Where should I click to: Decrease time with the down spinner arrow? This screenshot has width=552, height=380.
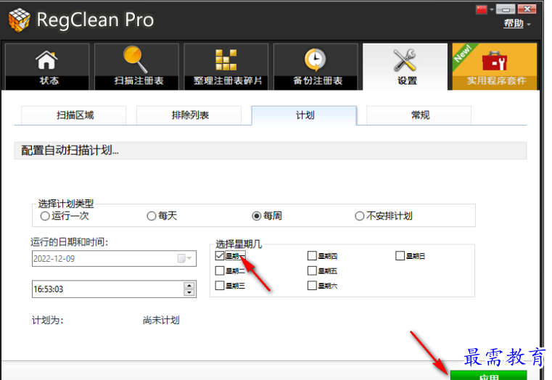(x=189, y=293)
